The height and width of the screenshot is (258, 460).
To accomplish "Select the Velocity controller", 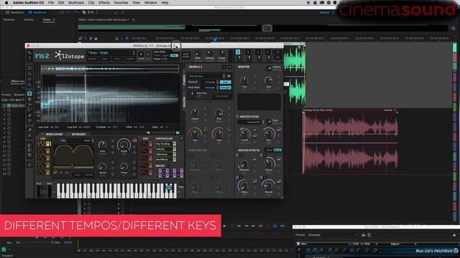I will pos(165,149).
